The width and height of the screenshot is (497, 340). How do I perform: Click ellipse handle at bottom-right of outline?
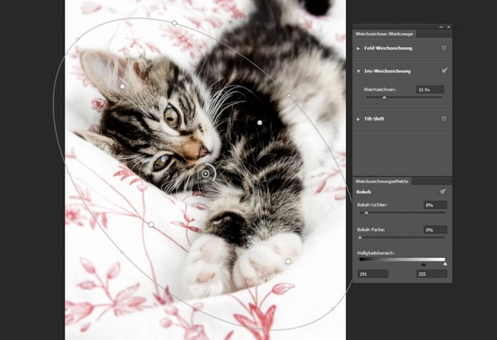coord(333,308)
